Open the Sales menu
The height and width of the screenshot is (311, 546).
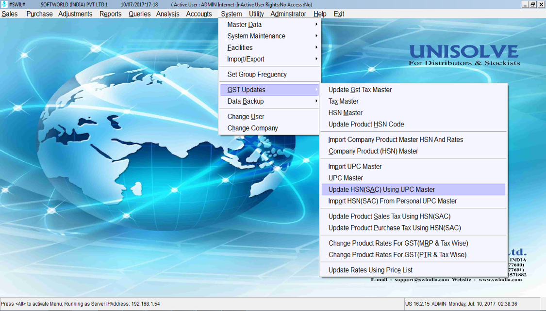click(x=9, y=14)
